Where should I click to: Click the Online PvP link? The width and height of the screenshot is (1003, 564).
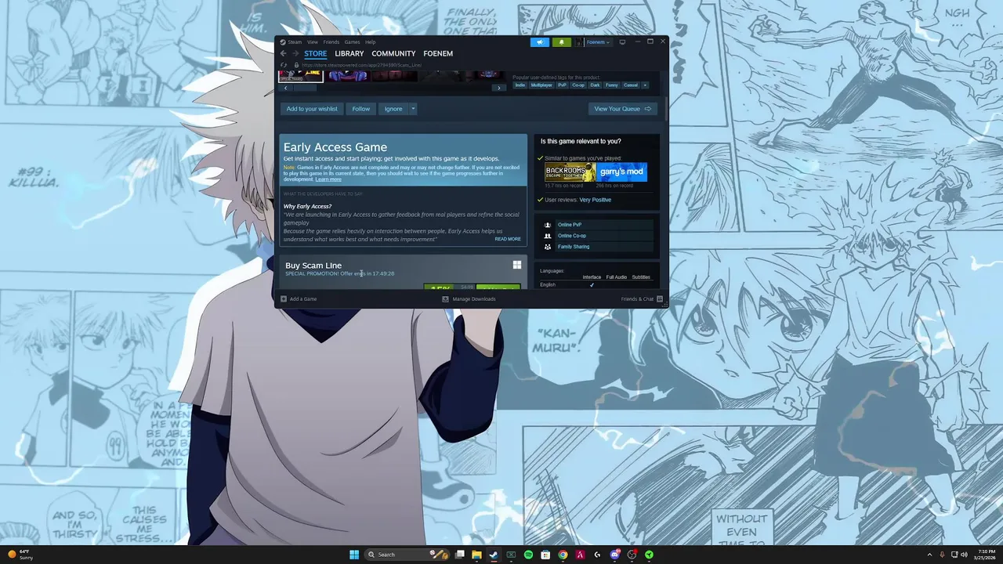(x=570, y=225)
